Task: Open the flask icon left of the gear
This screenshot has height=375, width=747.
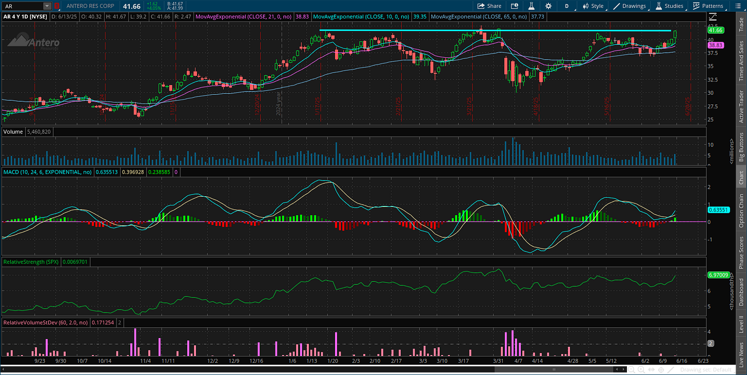Action: coord(532,6)
